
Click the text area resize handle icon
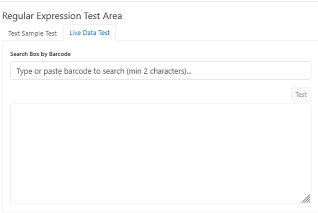(x=306, y=199)
